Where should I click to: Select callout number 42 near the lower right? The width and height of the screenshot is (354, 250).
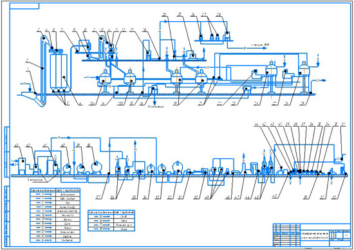tap(275, 197)
